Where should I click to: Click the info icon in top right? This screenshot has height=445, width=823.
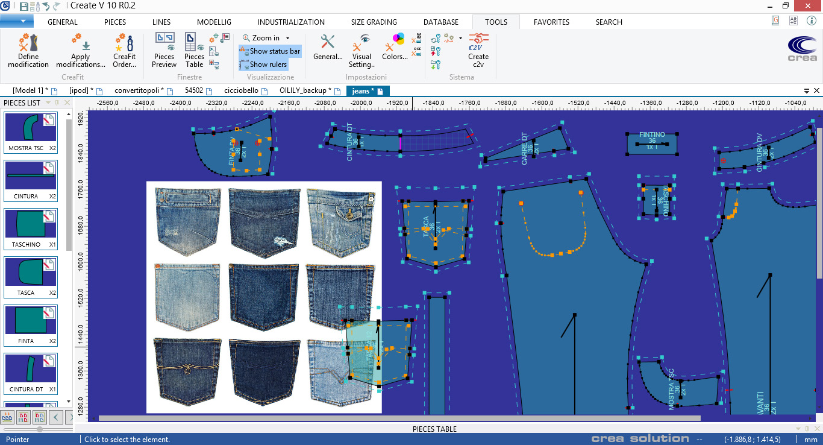[811, 21]
